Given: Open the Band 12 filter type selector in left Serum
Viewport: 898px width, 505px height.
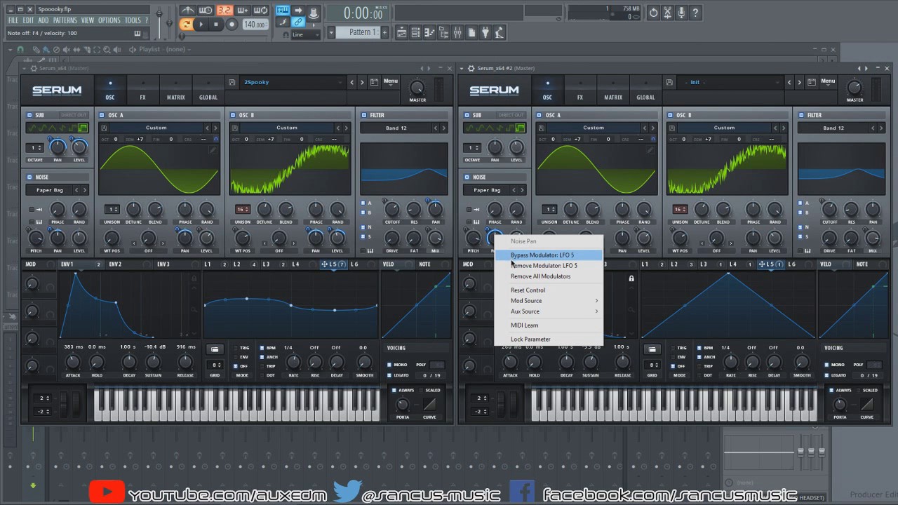Looking at the screenshot, I should click(396, 128).
